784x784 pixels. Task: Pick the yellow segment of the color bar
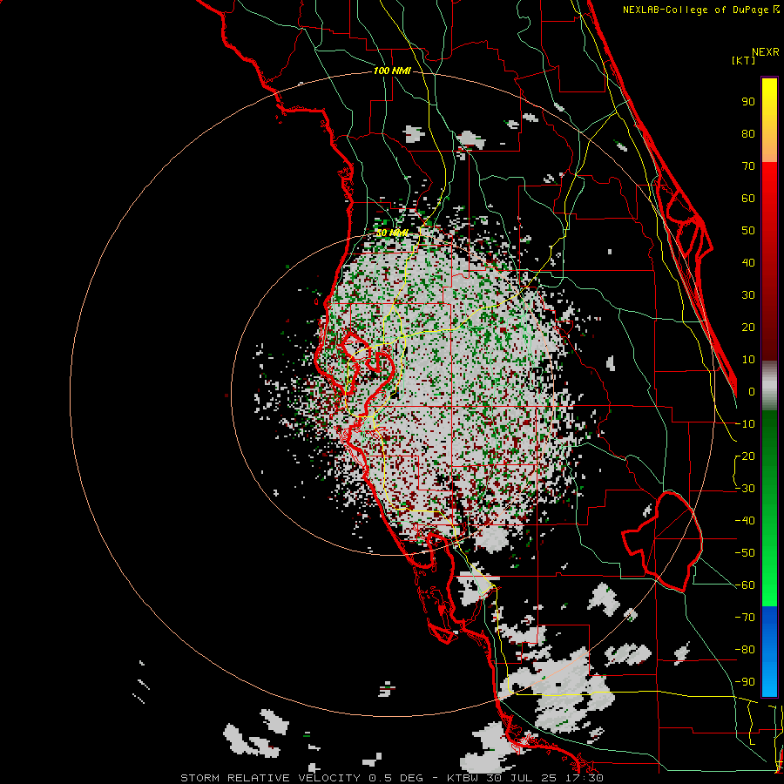tap(769, 98)
